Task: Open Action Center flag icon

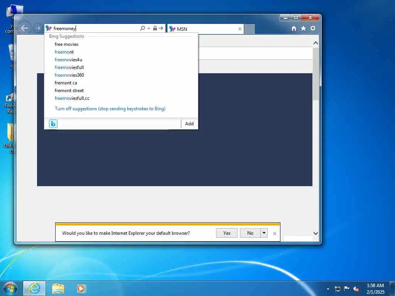Action: (x=347, y=288)
